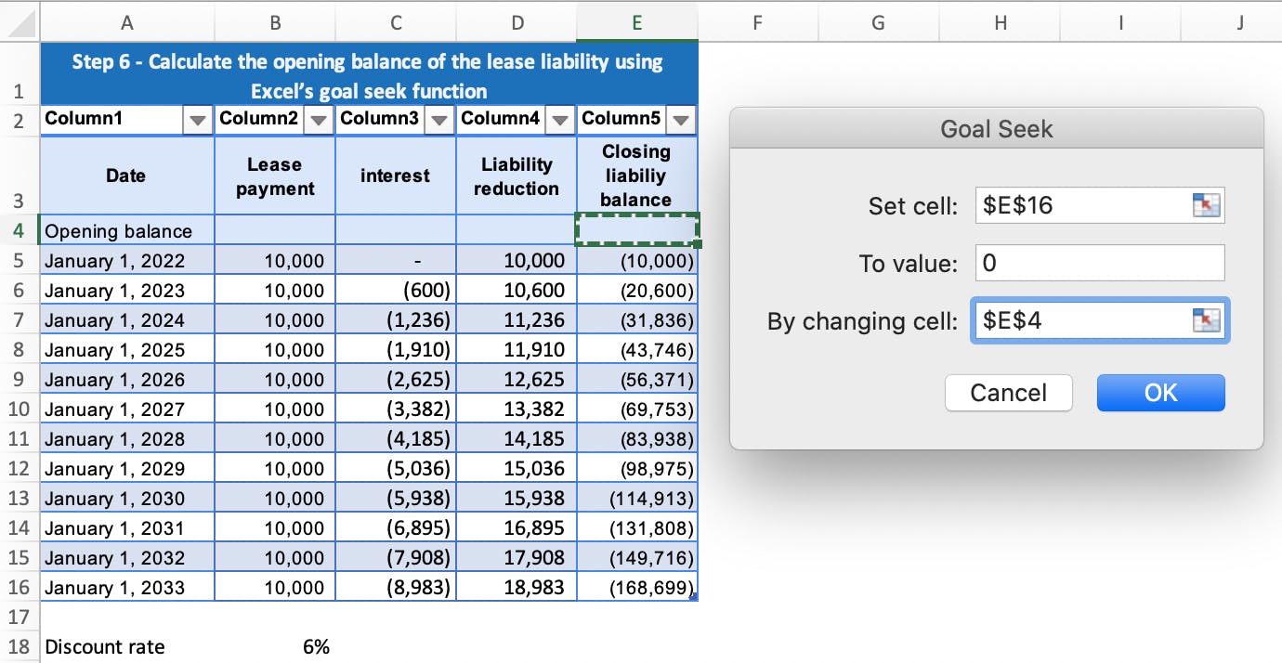The width and height of the screenshot is (1282, 663).
Task: Open the Column1 filter dropdown
Action: tap(197, 120)
